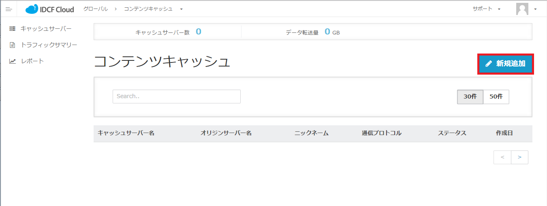
Task: Go to レポート in the sidebar
Action: [x=32, y=61]
